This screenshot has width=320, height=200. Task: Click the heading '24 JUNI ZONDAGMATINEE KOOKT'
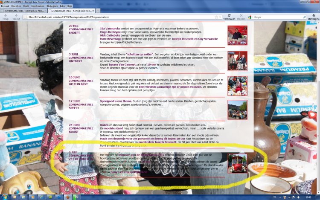81,128
